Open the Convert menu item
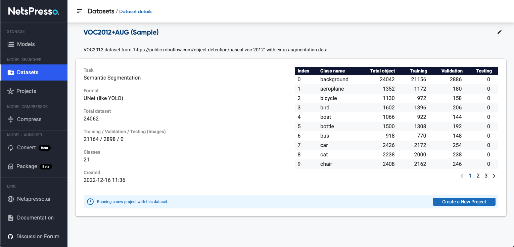The width and height of the screenshot is (514, 247). coord(34,148)
